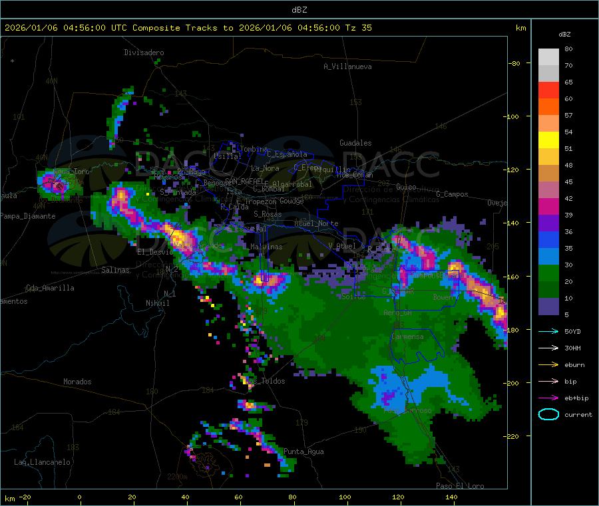Click the magenta eb+bip arrow icon
Image resolution: width=599 pixels, height=506 pixels.
pyautogui.click(x=548, y=398)
